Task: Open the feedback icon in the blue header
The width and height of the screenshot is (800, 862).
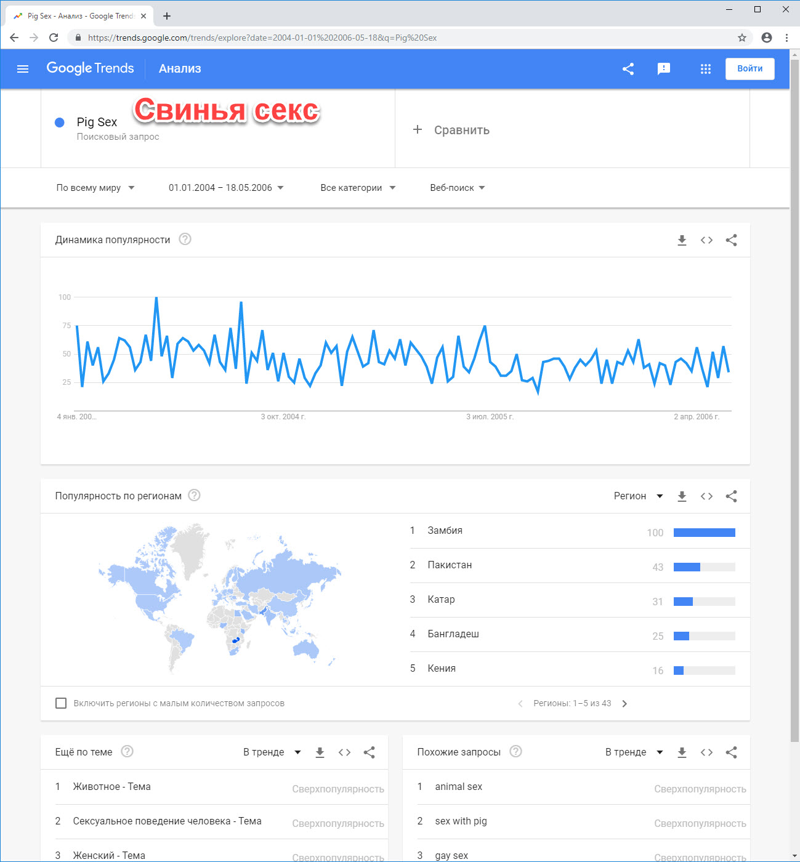Action: (664, 69)
